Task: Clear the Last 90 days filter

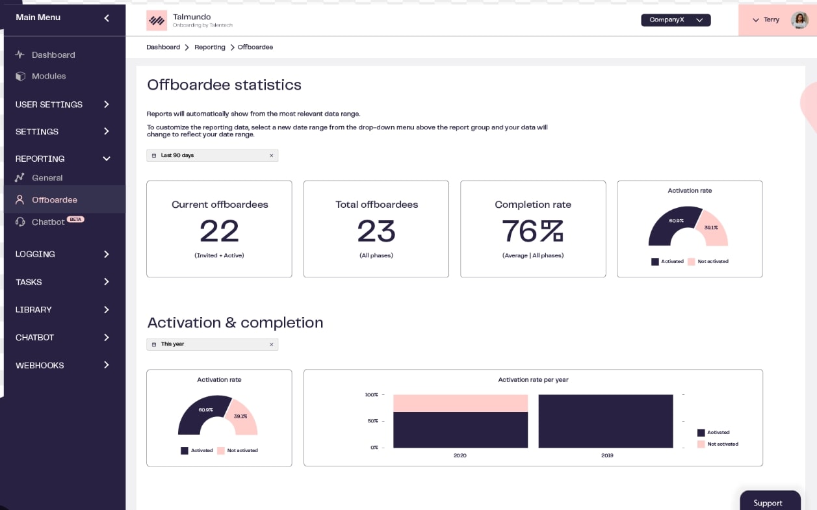Action: pyautogui.click(x=272, y=155)
